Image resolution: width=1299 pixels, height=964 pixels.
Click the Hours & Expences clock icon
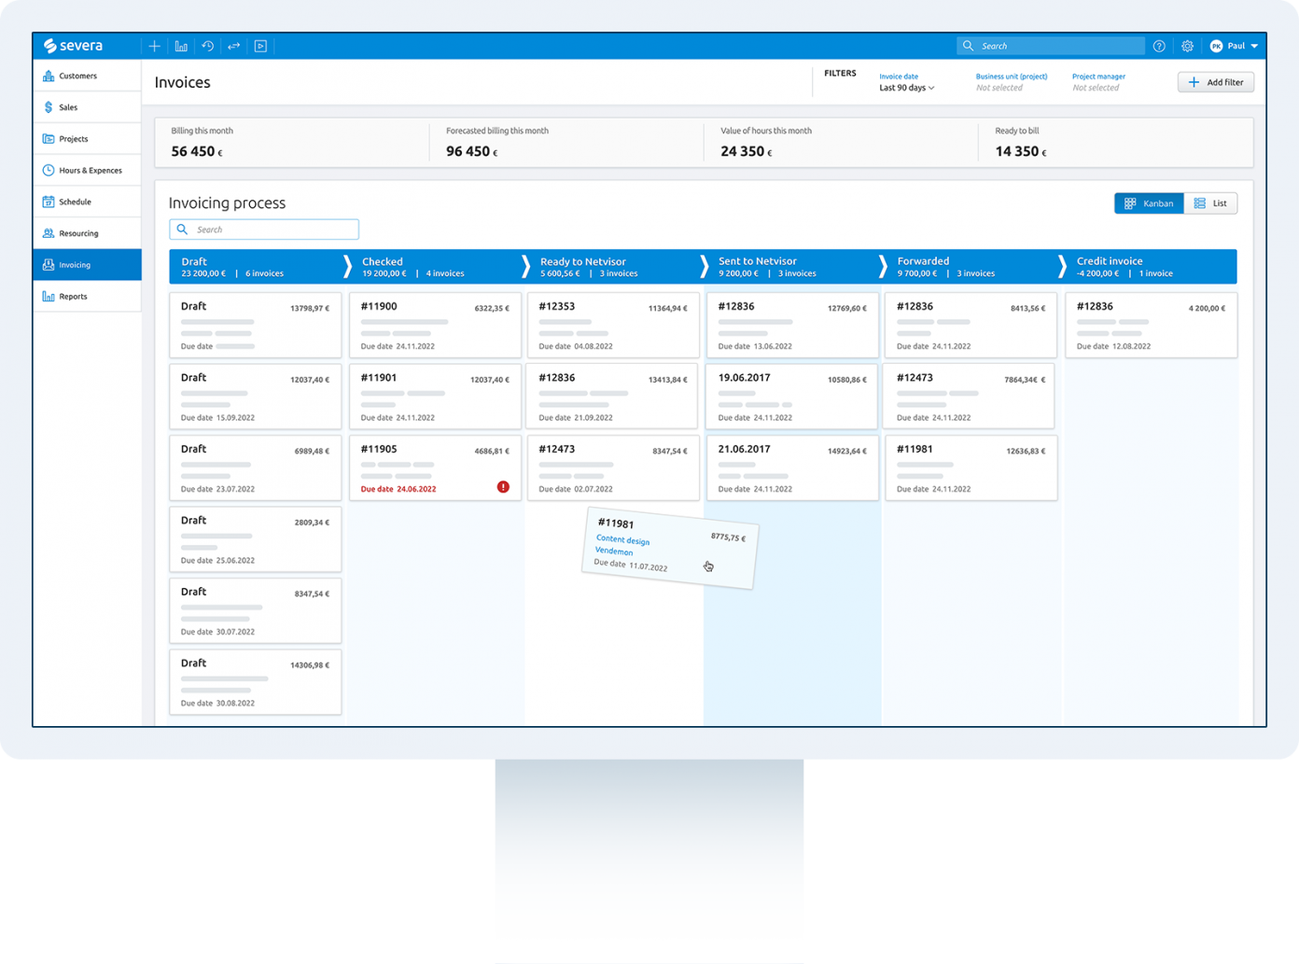49,170
